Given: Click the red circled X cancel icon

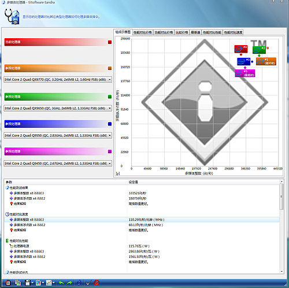Looking at the screenshot, I should [x=97, y=283].
